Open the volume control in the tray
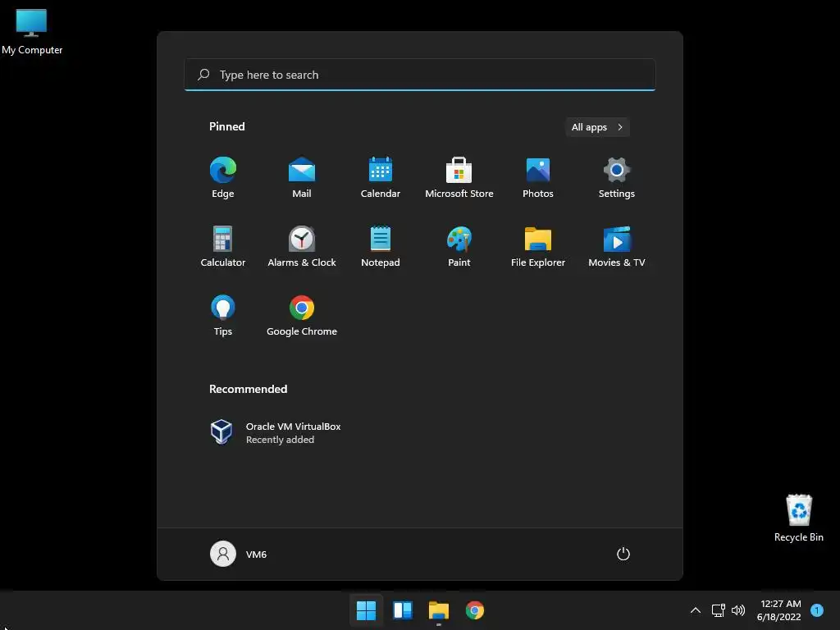The width and height of the screenshot is (840, 630). tap(738, 610)
